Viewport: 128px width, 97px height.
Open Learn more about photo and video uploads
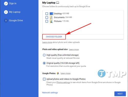pyautogui.click(x=47, y=42)
